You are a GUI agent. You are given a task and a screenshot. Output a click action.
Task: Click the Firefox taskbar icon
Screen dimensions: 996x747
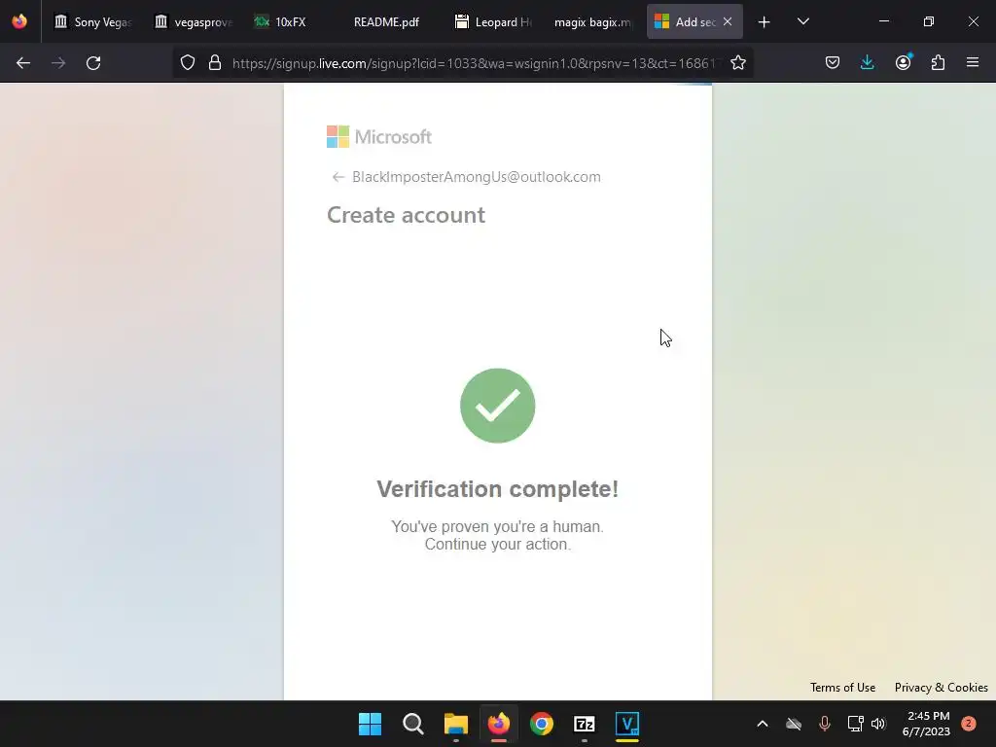coord(499,724)
